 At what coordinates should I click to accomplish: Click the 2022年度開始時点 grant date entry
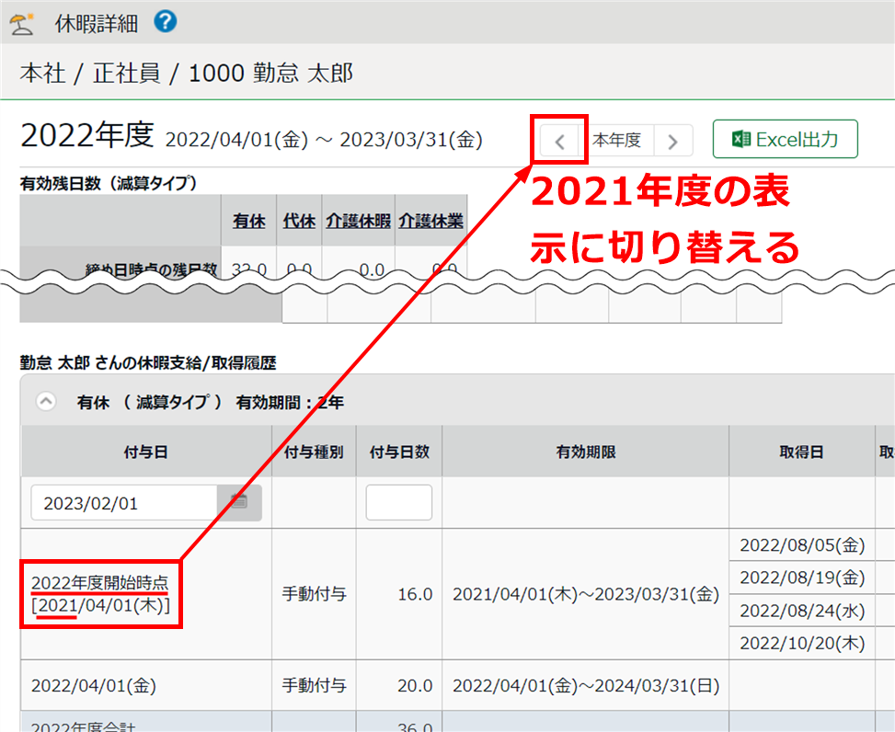click(99, 583)
